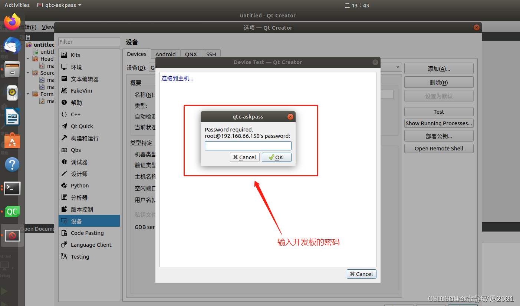Select the 调试器 bug icon
The height and width of the screenshot is (306, 520).
(64, 162)
